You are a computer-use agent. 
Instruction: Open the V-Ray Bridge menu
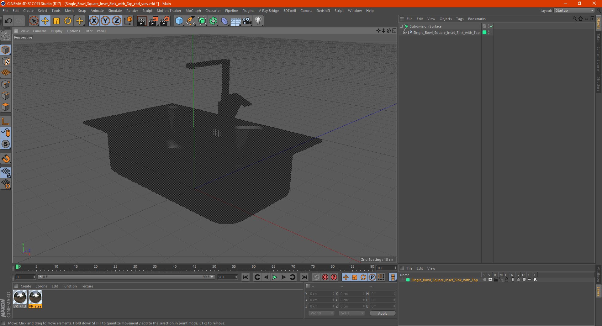pyautogui.click(x=269, y=11)
